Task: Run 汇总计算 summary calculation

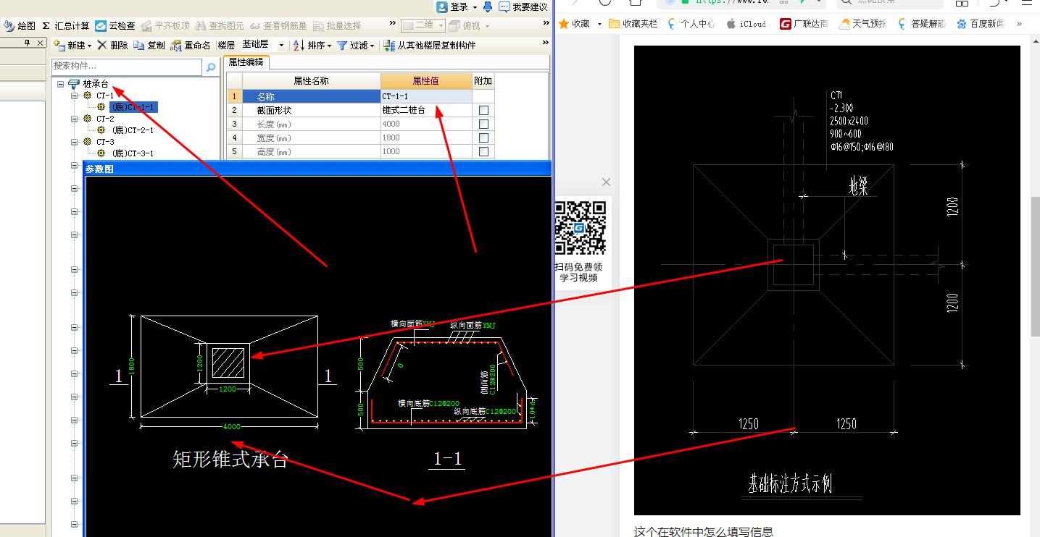Action: coord(65,25)
